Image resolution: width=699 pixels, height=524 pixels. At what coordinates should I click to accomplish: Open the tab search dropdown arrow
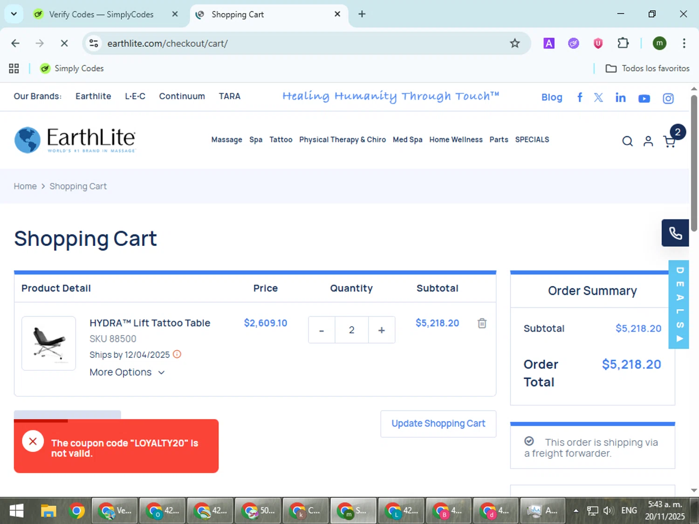click(14, 14)
